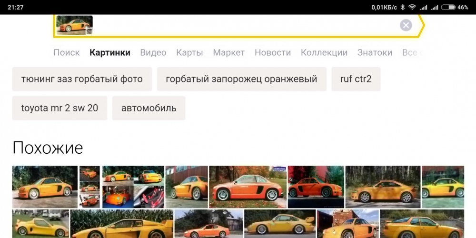Tap the Wi-Fi status icon
The width and height of the screenshot is (476, 238).
(x=412, y=7)
